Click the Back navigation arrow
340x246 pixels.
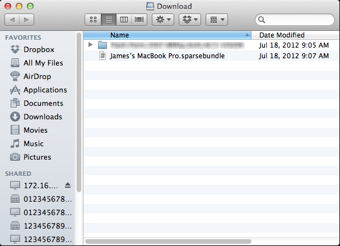pos(12,20)
